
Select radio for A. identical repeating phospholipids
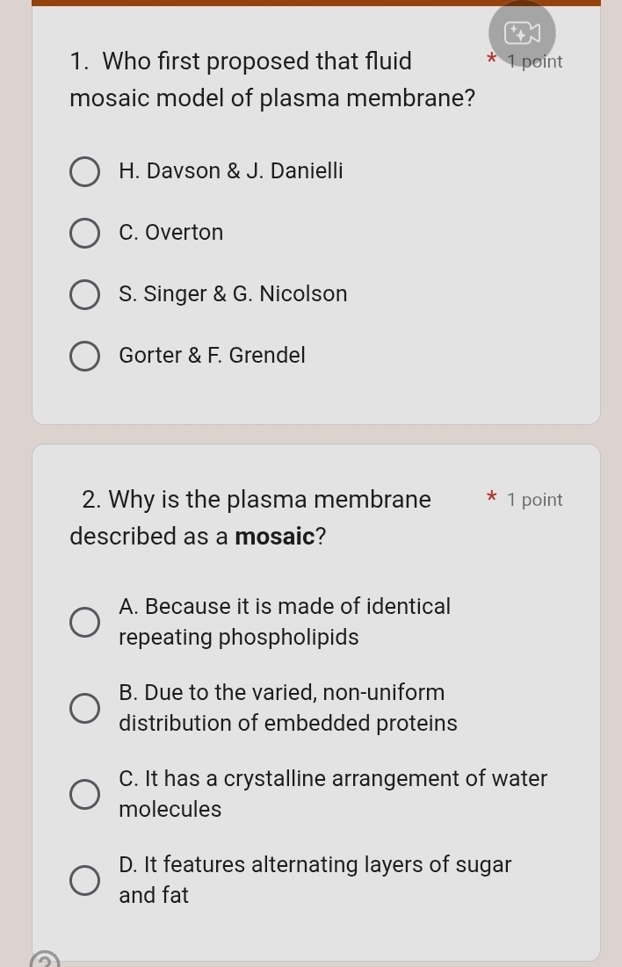point(84,622)
